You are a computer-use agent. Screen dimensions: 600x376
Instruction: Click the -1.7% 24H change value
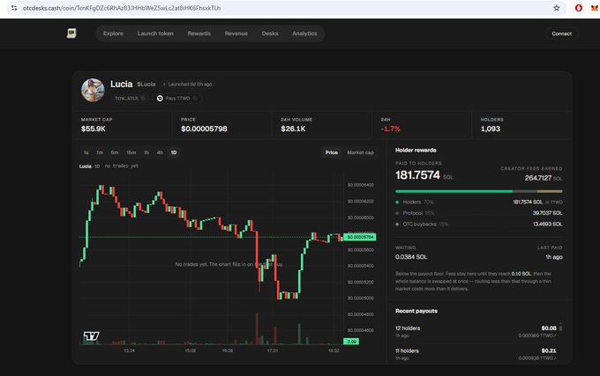391,129
